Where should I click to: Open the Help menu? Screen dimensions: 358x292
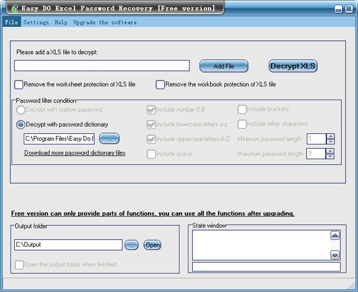tap(61, 22)
